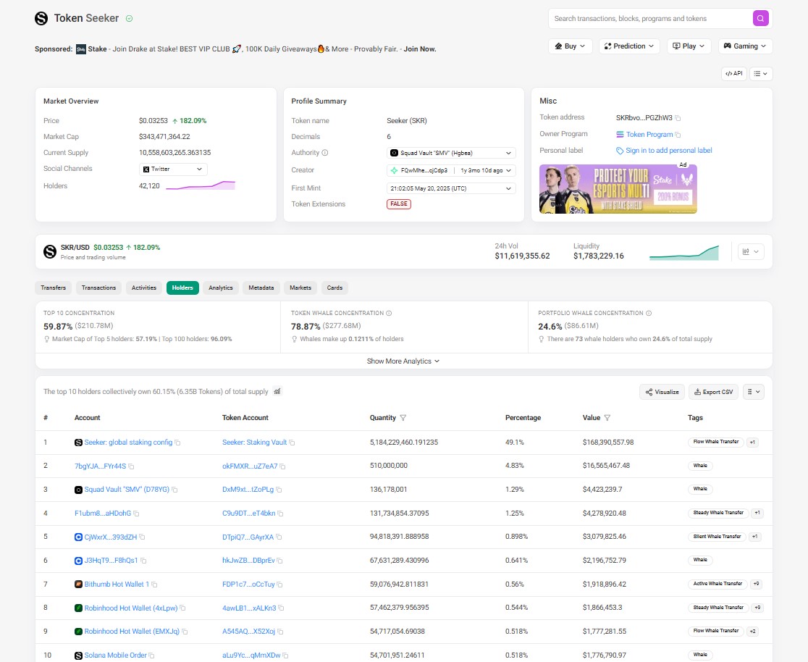Expand the First Mint date dropdown
Viewport: 808px width, 662px height.
[x=451, y=189]
